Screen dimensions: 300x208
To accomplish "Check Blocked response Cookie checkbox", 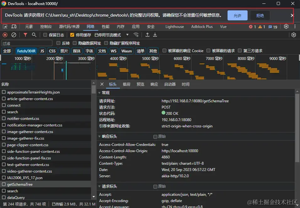I will click(x=164, y=51).
